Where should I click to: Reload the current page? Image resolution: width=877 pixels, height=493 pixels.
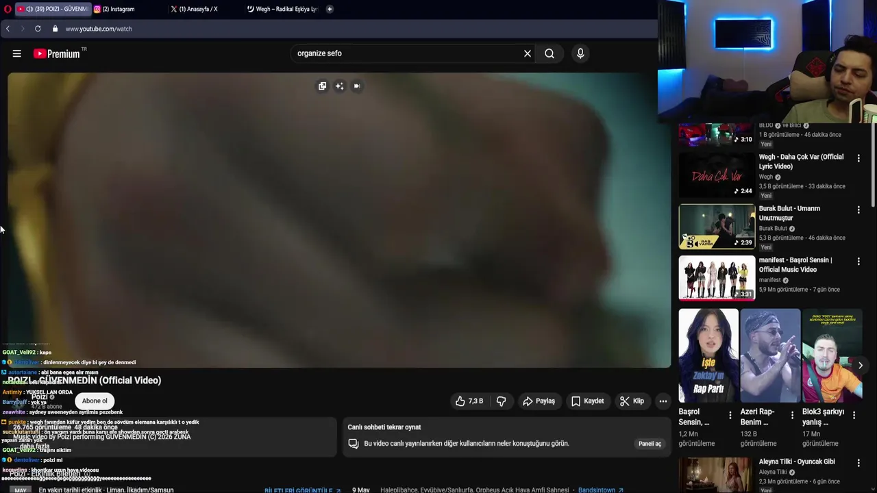[38, 29]
